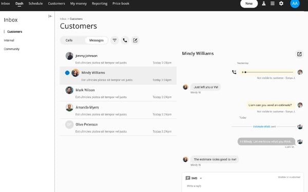Open the AA user profile avatar
Viewport: 308px width, 192px height.
pos(295,4)
